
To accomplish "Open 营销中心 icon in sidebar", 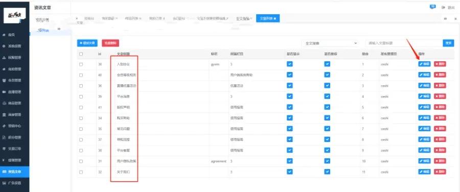I will click(x=4, y=126).
